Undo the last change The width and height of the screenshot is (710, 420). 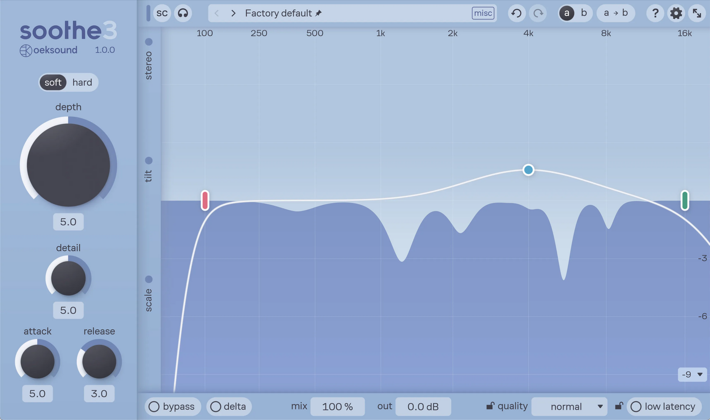(516, 13)
